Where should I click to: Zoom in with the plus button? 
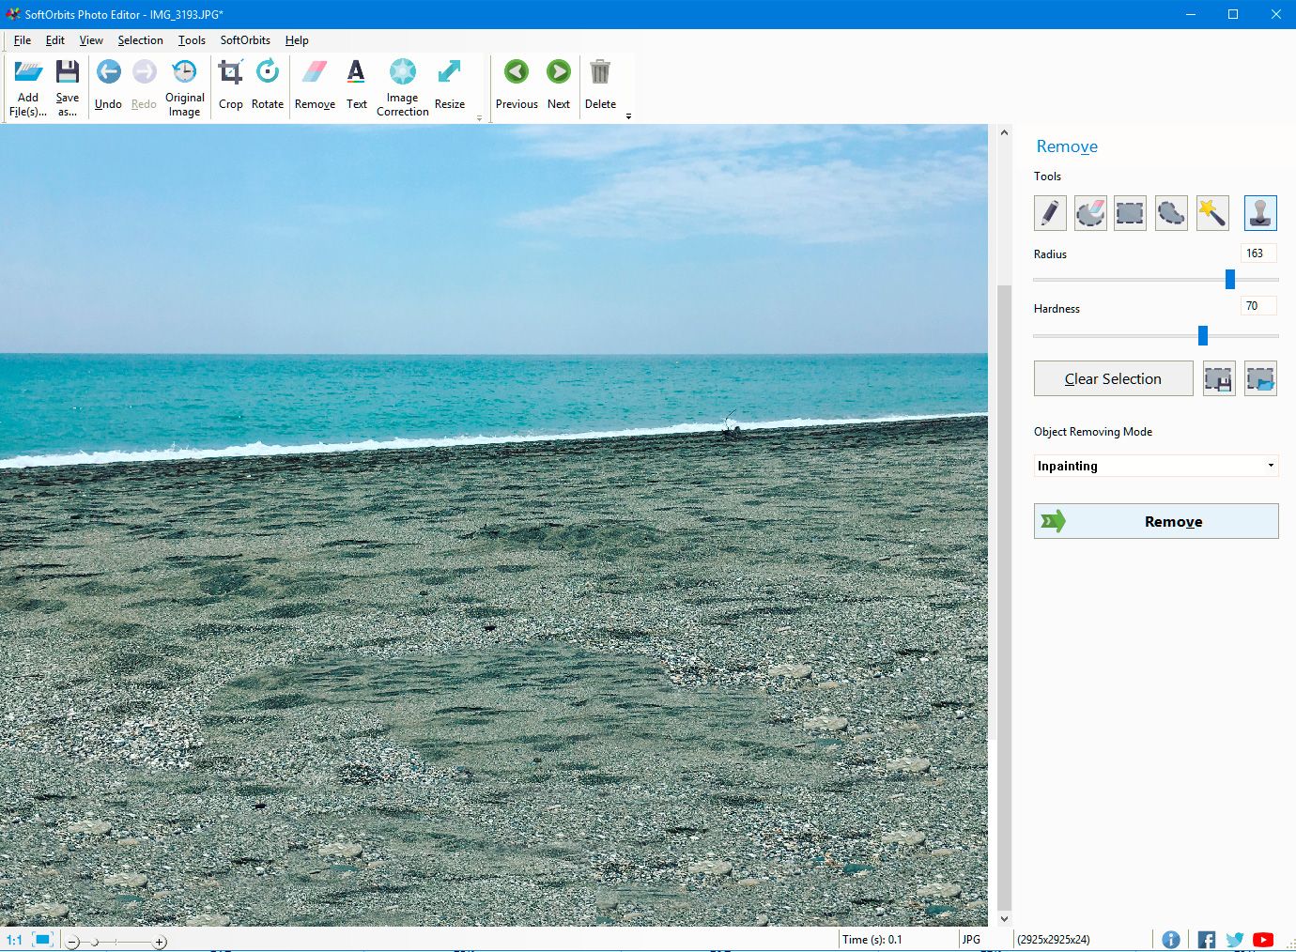pos(160,943)
